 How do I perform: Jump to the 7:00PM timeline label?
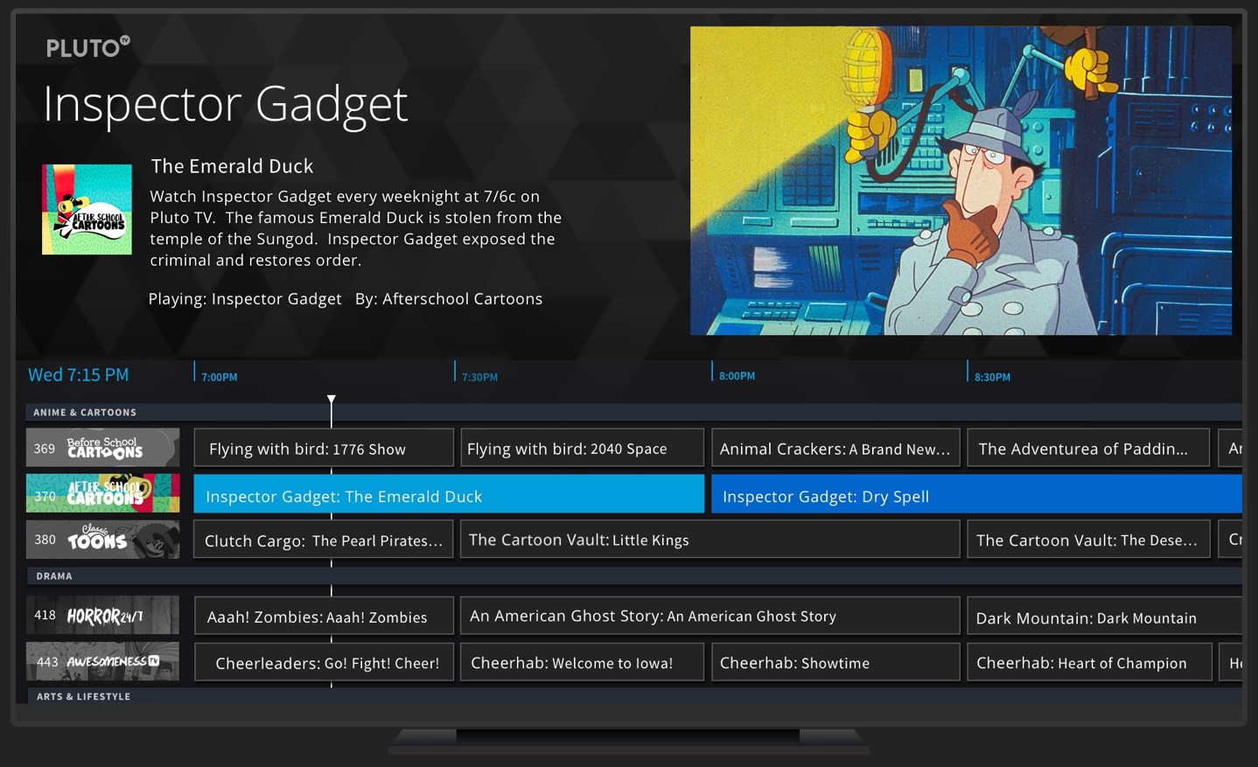220,377
